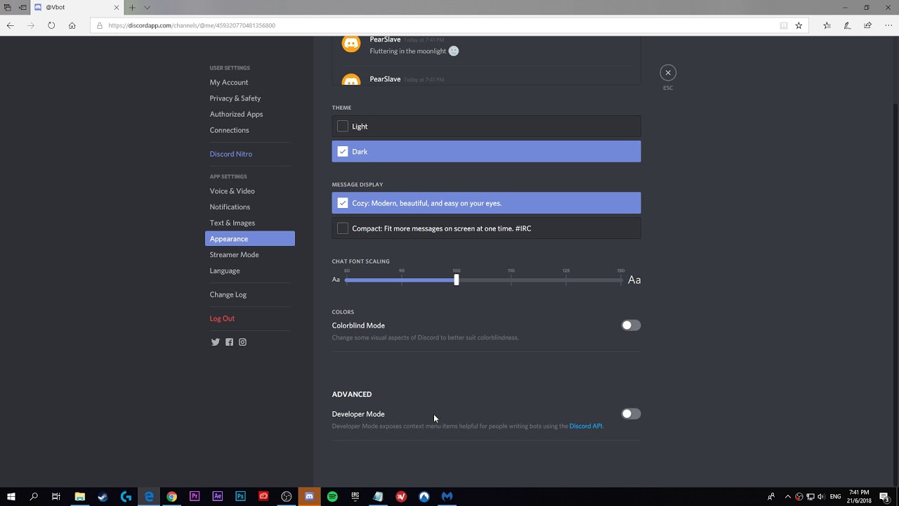Open Discord's Facebook page icon
Image resolution: width=899 pixels, height=506 pixels.
pyautogui.click(x=229, y=342)
